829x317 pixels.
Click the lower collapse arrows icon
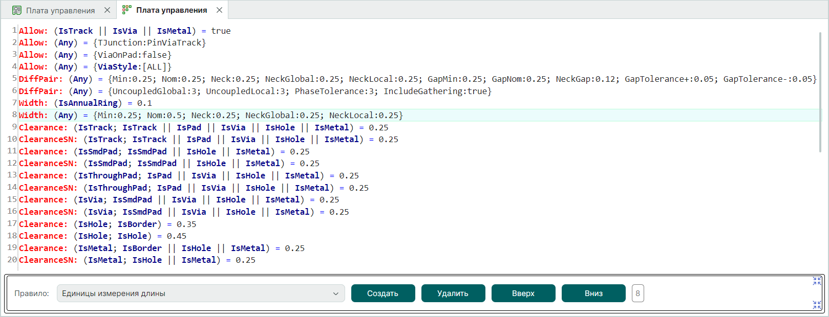pos(817,305)
